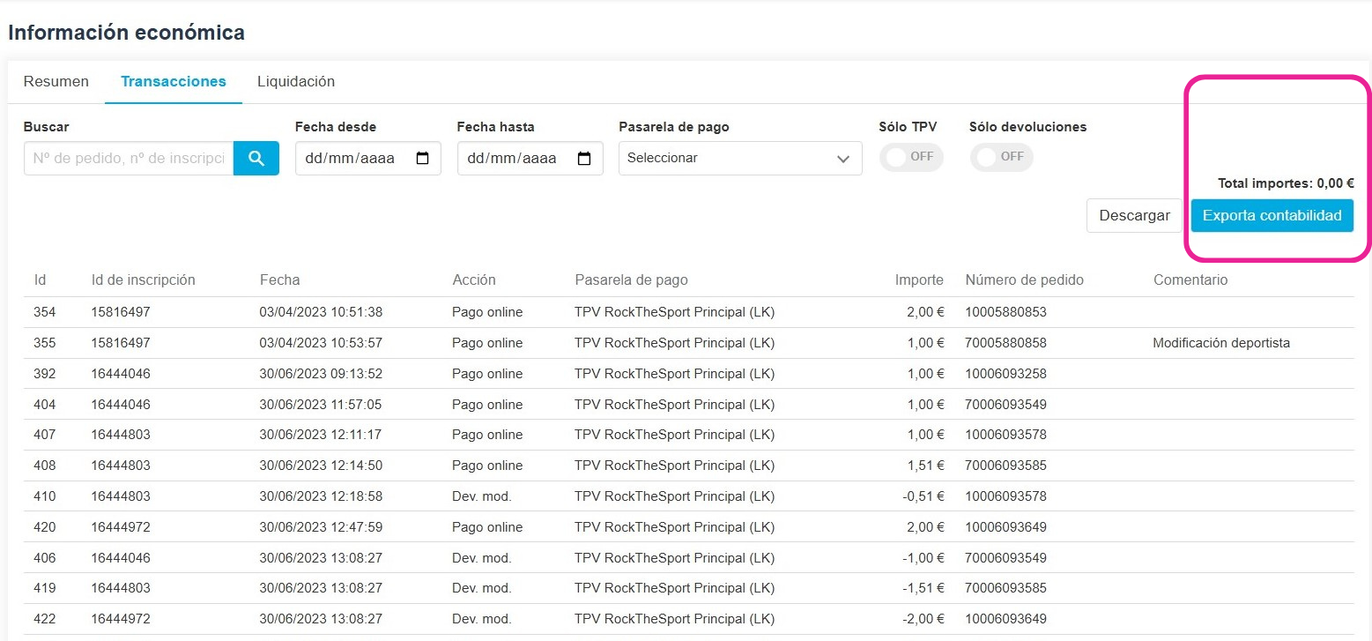This screenshot has width=1372, height=641.
Task: Click the blue magnifier search button
Action: tap(256, 158)
